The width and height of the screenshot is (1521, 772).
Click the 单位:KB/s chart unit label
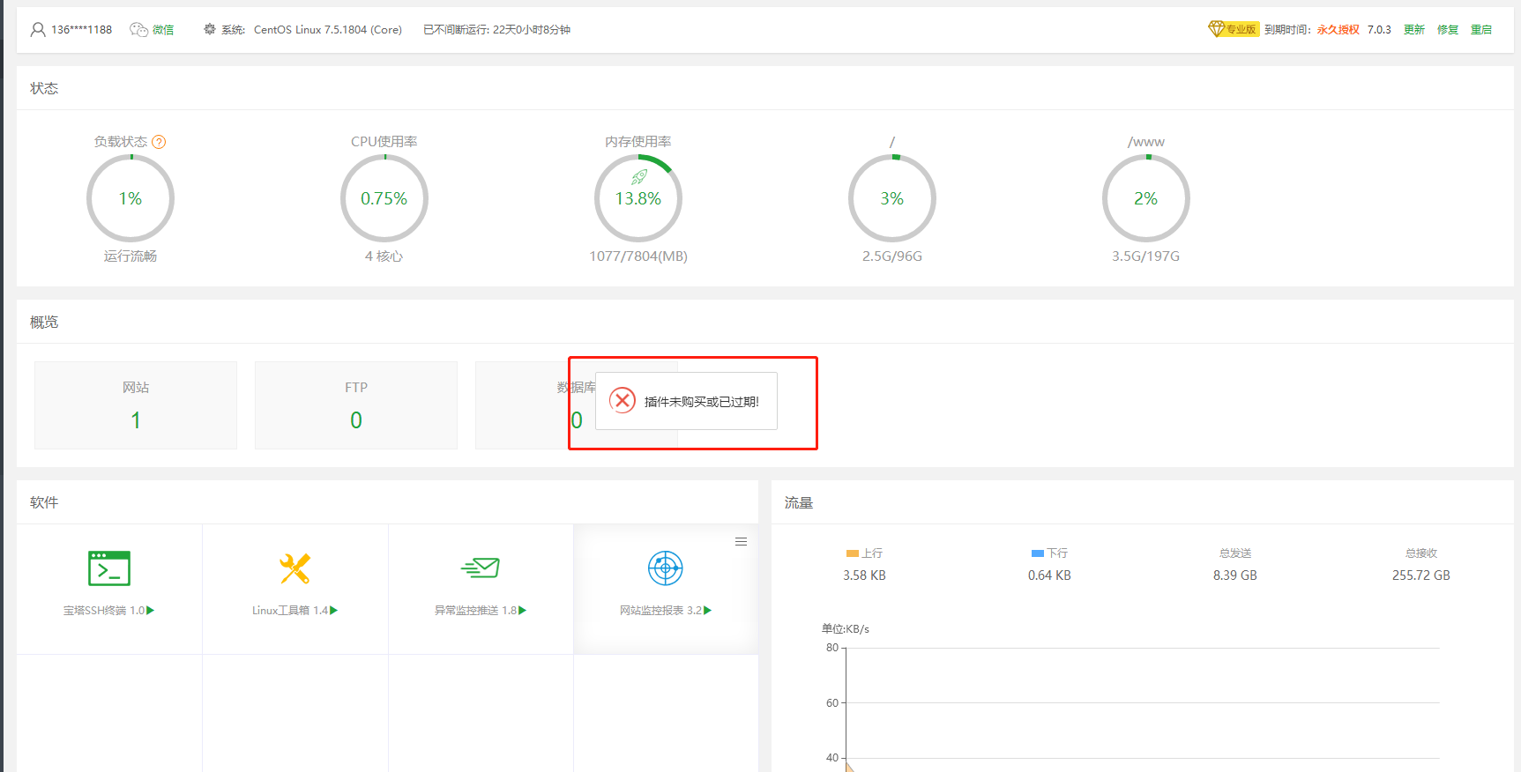pyautogui.click(x=846, y=629)
